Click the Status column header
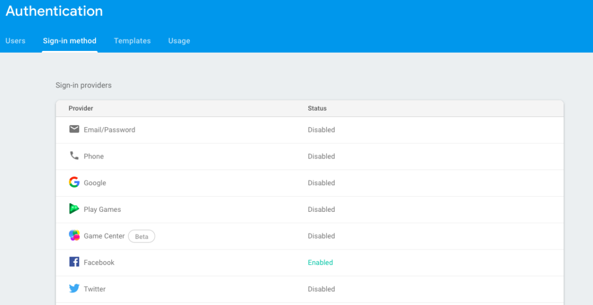The height and width of the screenshot is (305, 593). coord(317,108)
